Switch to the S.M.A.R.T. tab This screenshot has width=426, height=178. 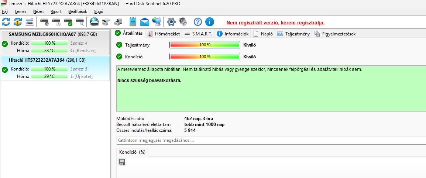[x=199, y=34]
